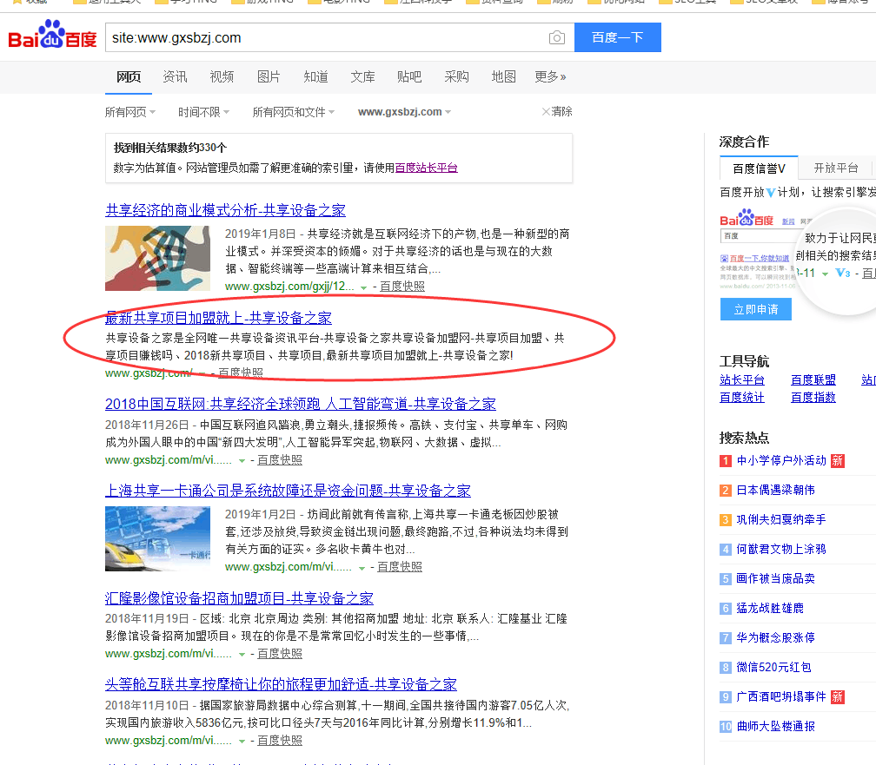Open the 所有网页 filter dropdown
The width and height of the screenshot is (876, 765).
coord(130,112)
